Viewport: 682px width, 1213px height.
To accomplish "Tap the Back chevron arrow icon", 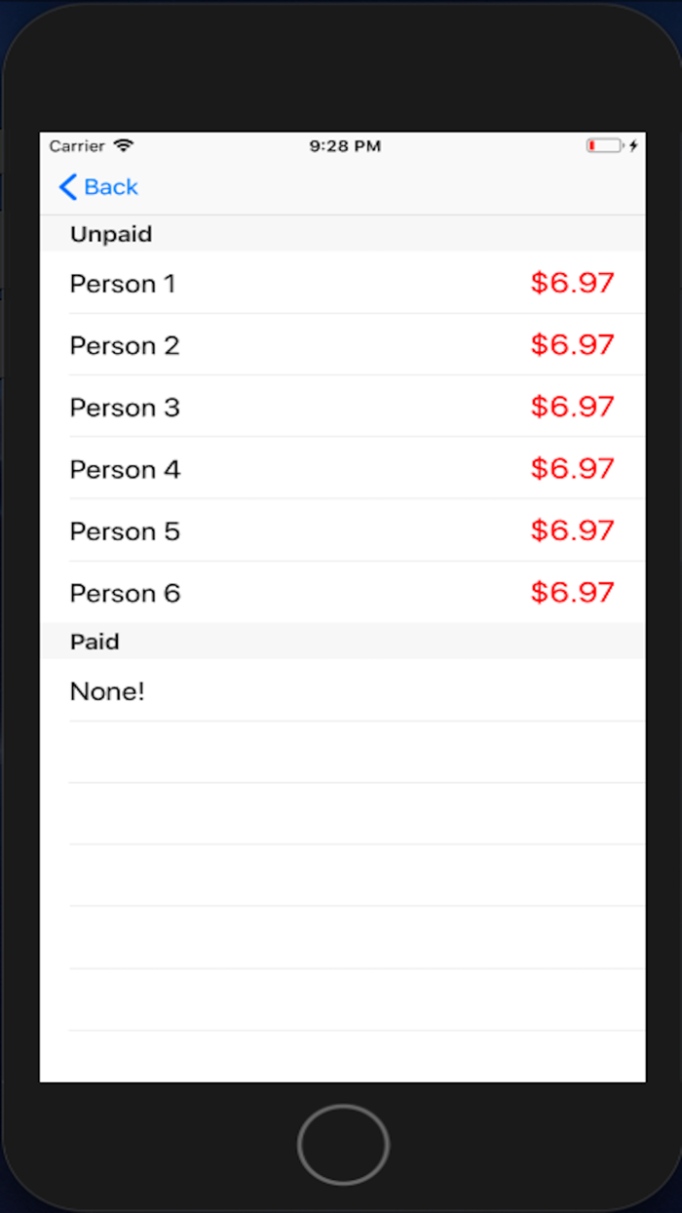I will tap(67, 187).
